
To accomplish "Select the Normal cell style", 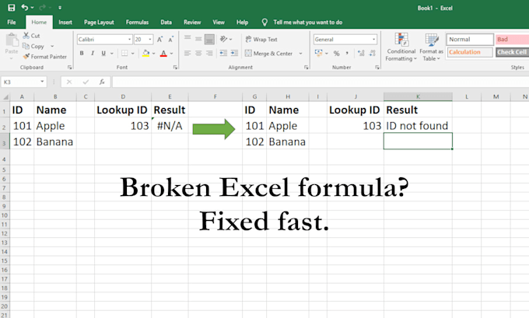I will point(470,40).
